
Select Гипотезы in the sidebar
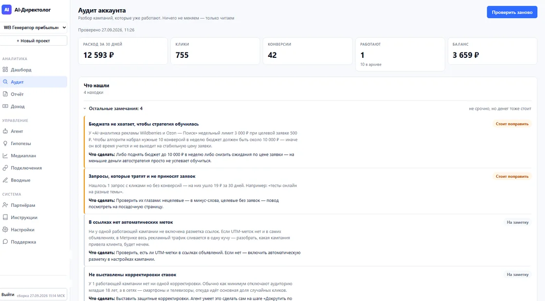coord(34,143)
